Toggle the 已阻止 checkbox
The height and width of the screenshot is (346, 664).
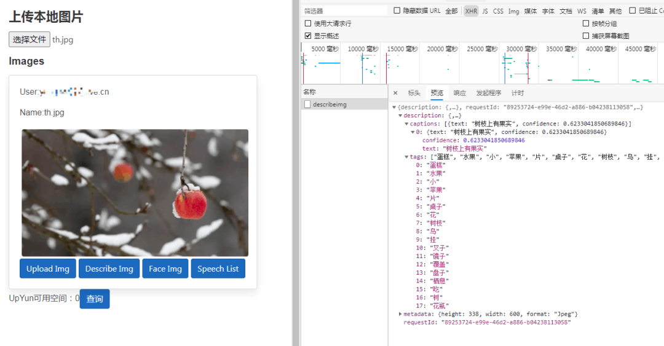coord(632,10)
